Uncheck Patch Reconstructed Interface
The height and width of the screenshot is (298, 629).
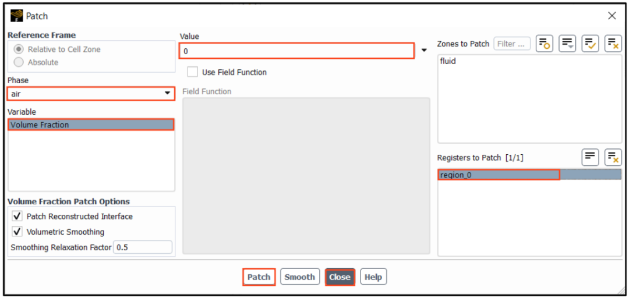click(x=17, y=217)
